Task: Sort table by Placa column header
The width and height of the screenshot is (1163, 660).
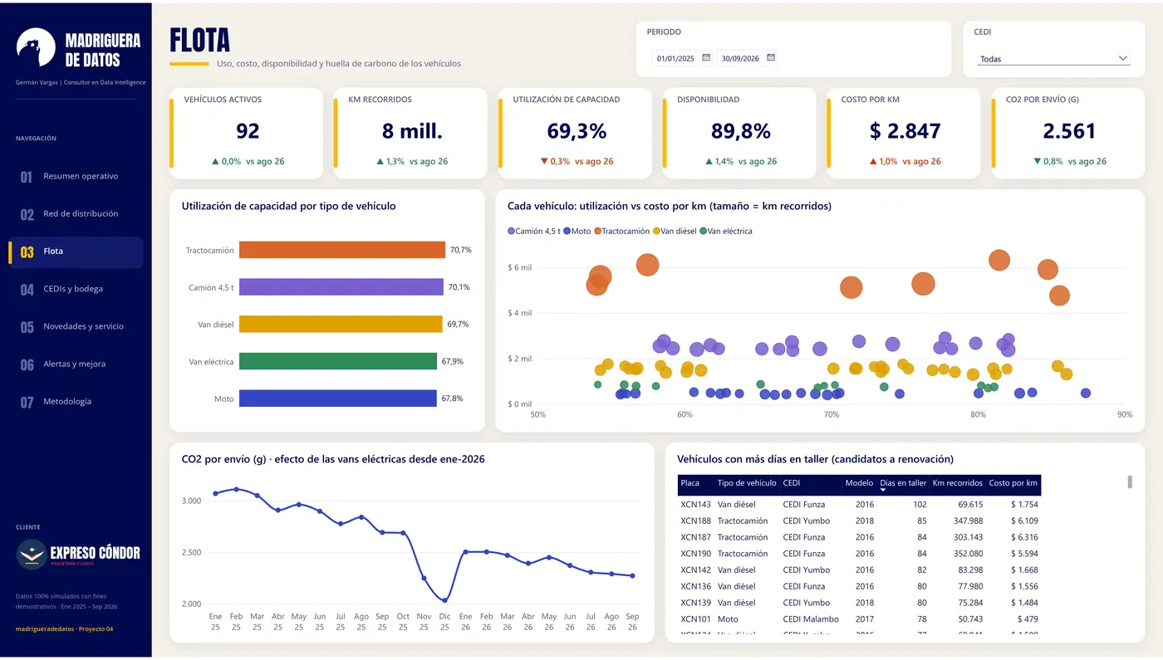Action: coord(689,483)
